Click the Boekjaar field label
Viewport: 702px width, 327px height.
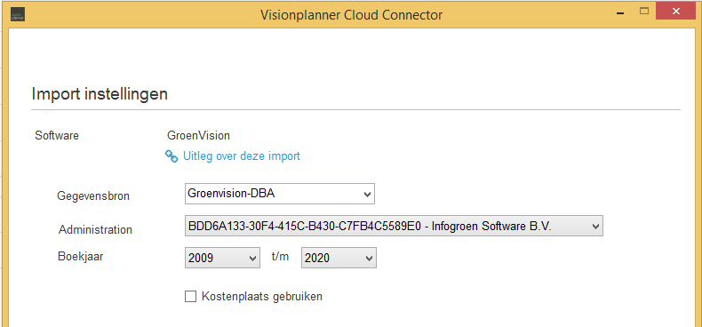click(81, 256)
